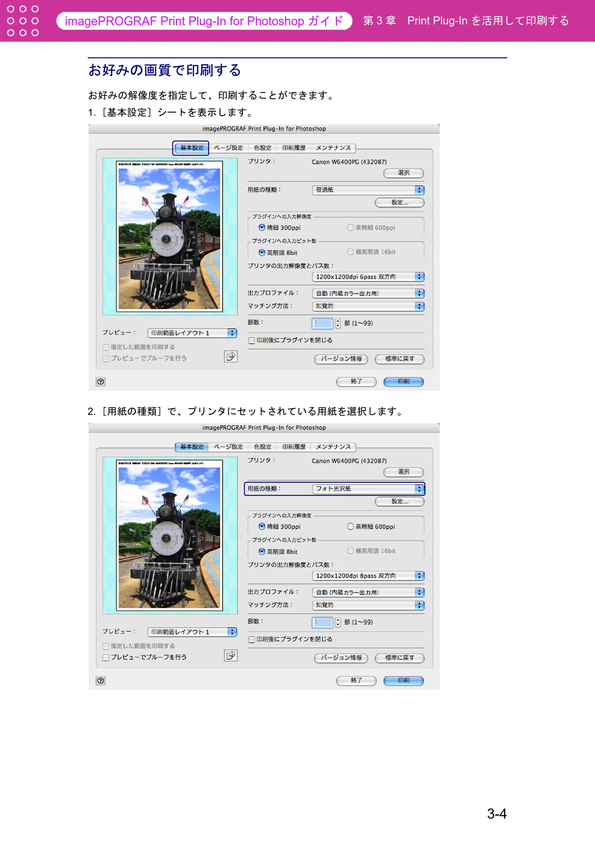Click バージョン情報 button in first dialog
595x843 pixels.
[341, 359]
